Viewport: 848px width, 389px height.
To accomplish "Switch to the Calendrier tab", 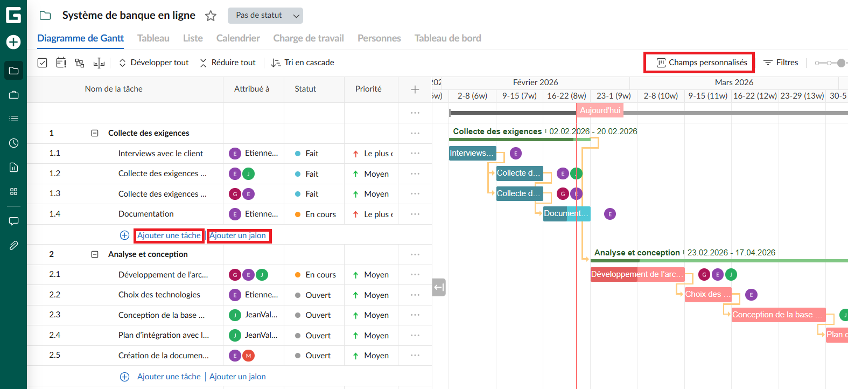I will coord(238,38).
